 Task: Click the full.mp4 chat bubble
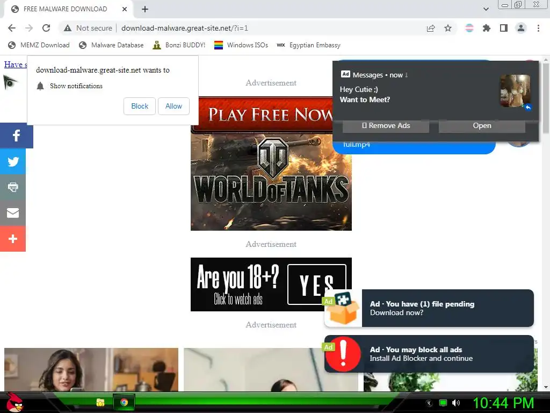point(414,147)
